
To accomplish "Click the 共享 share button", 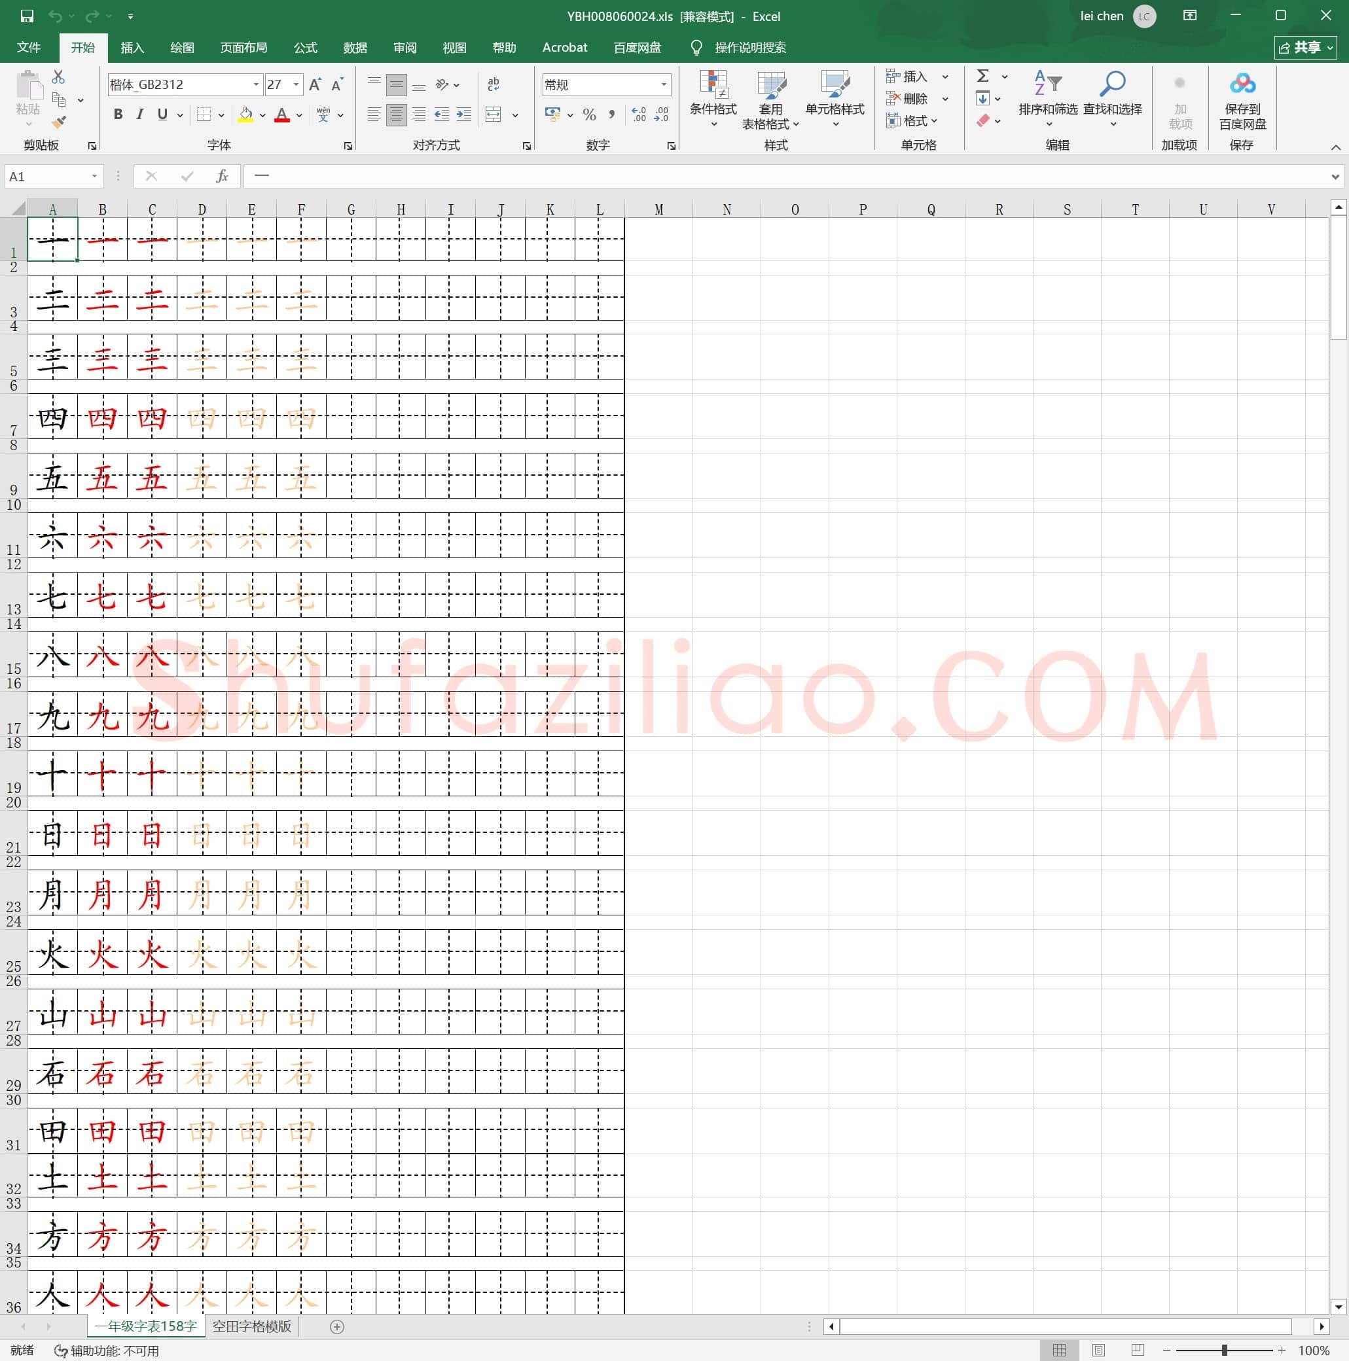I will pos(1305,47).
